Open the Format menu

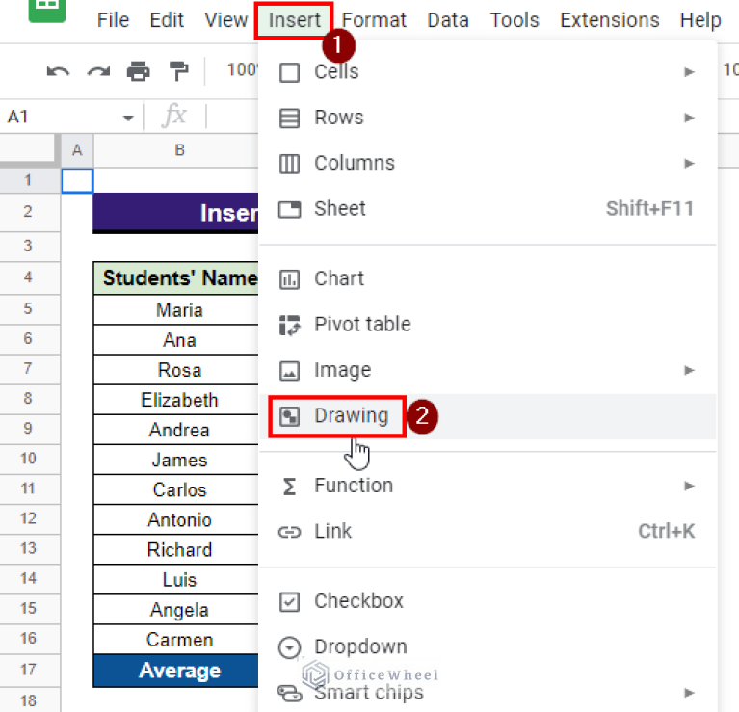[374, 20]
